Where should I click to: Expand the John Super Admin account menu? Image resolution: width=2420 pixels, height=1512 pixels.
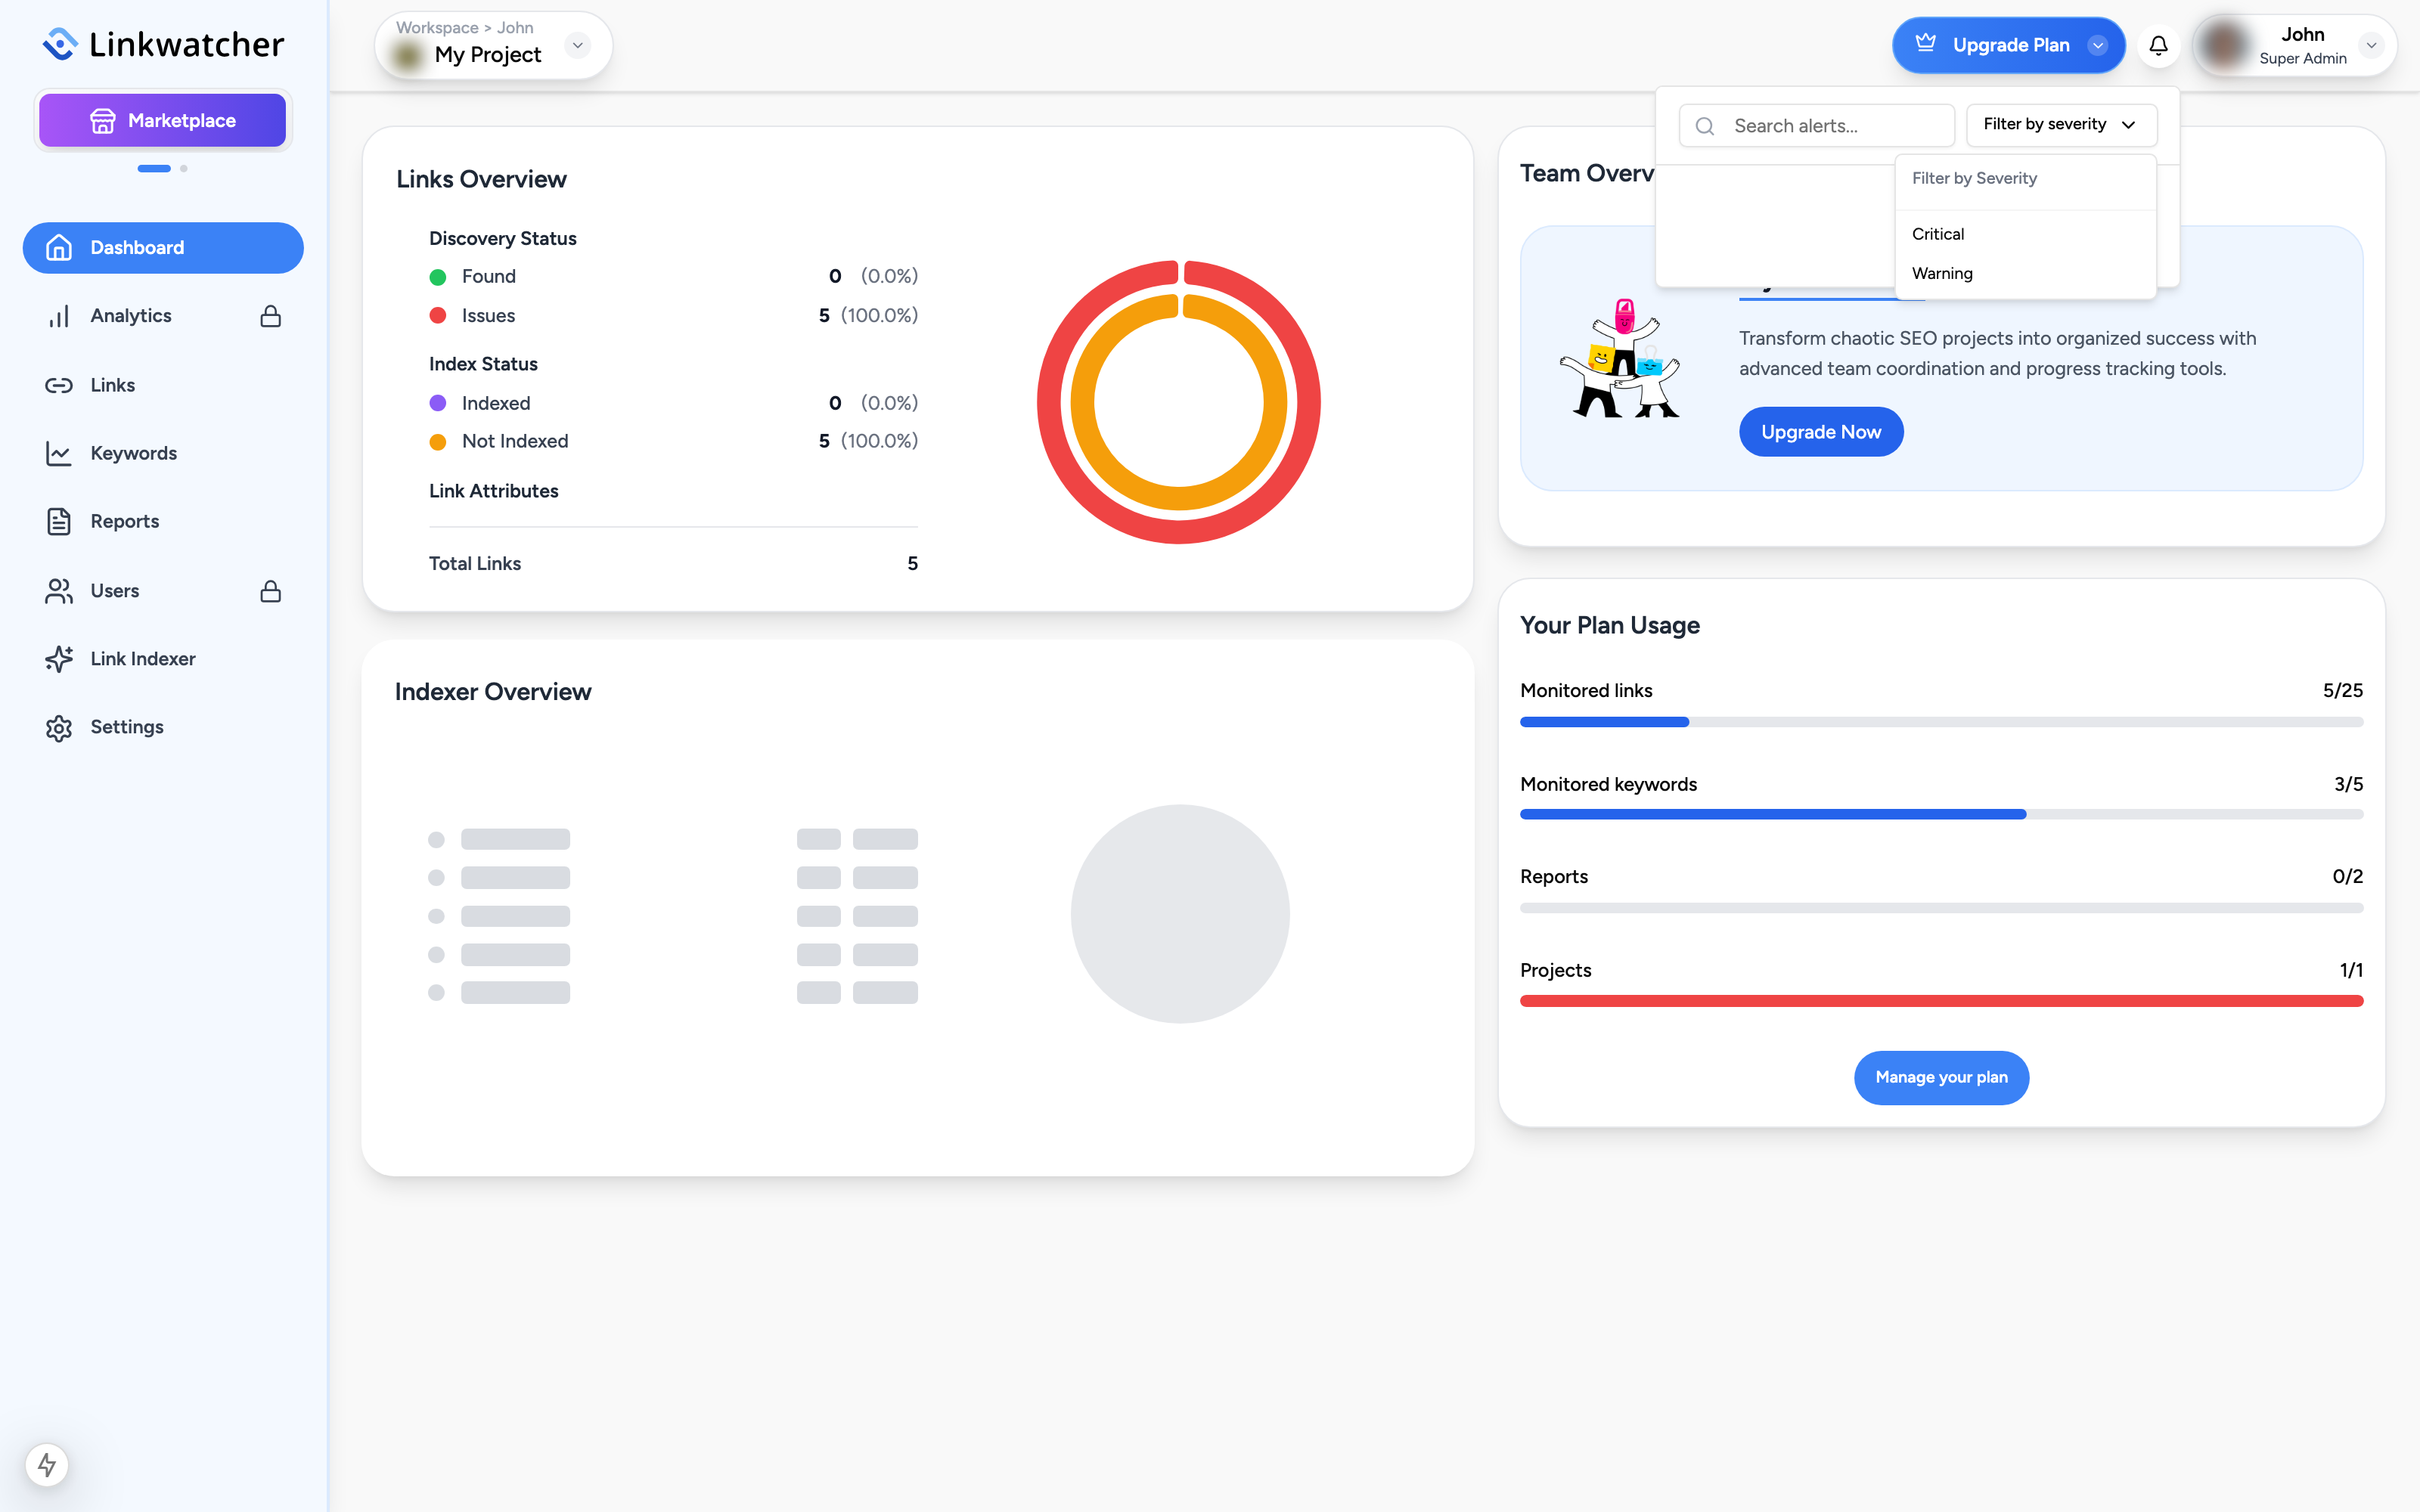pos(2371,45)
